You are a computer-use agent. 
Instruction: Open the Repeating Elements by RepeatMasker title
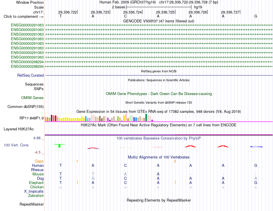point(159,200)
